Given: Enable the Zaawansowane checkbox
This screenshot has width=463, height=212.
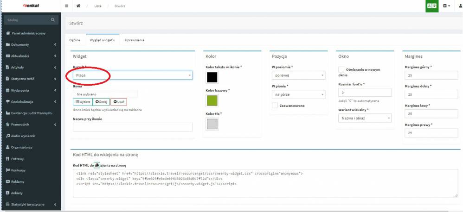Looking at the screenshot, I should [x=275, y=106].
